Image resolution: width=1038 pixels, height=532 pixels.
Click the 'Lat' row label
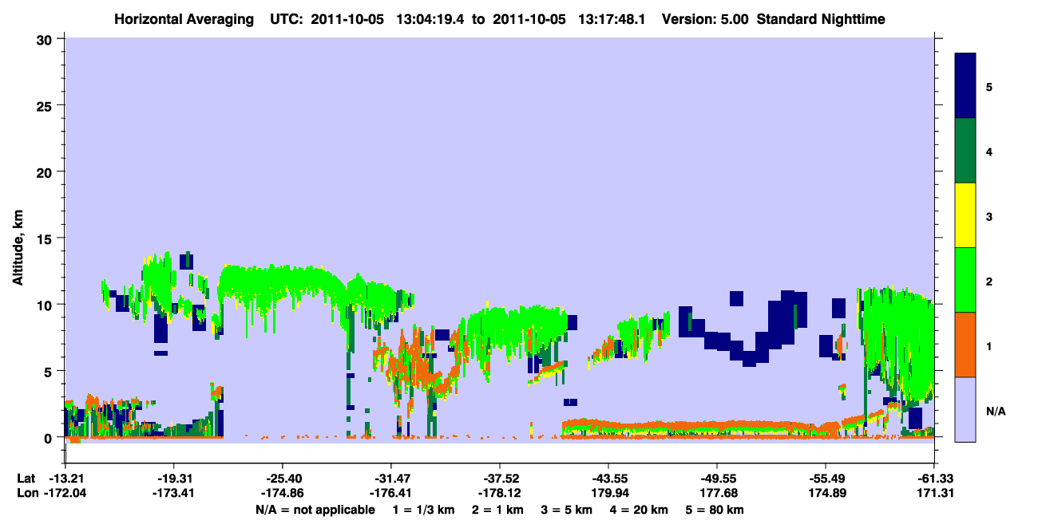(x=26, y=479)
